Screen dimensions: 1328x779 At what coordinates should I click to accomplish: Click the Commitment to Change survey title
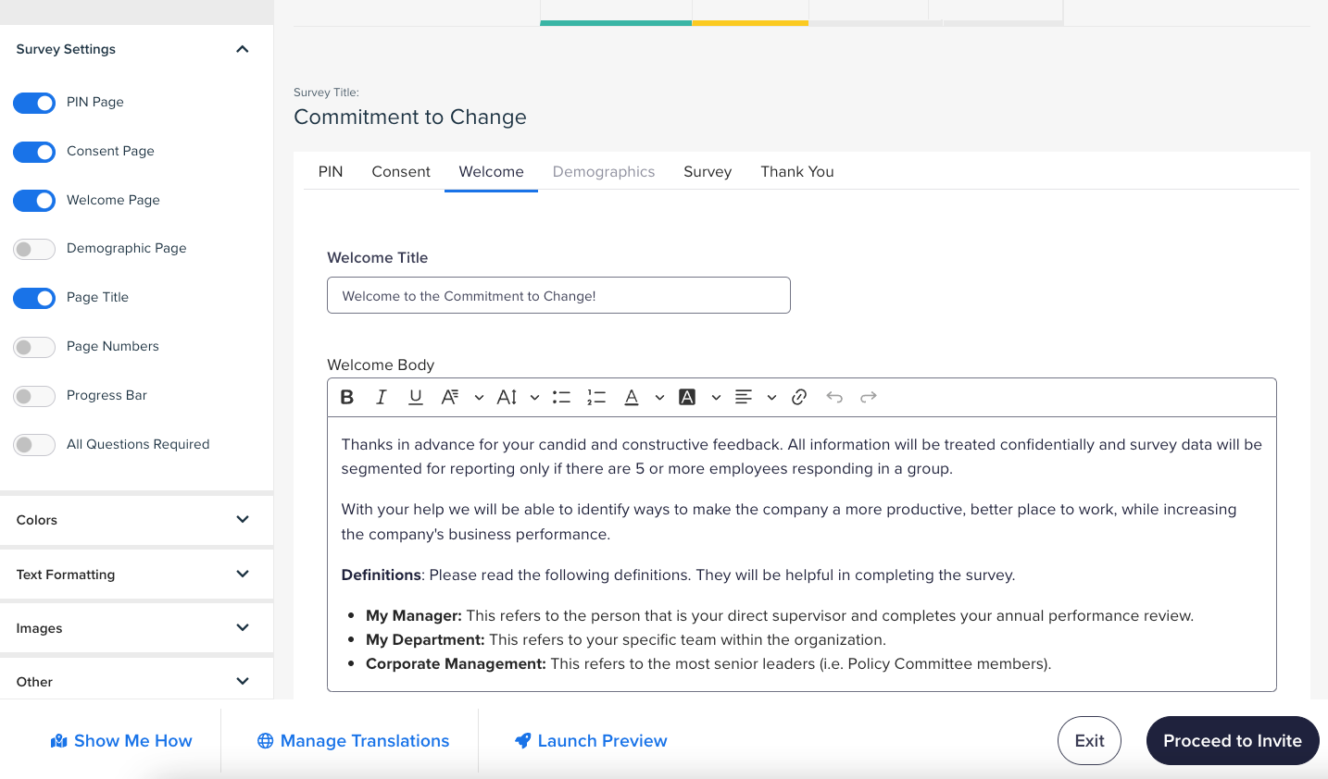click(x=410, y=117)
